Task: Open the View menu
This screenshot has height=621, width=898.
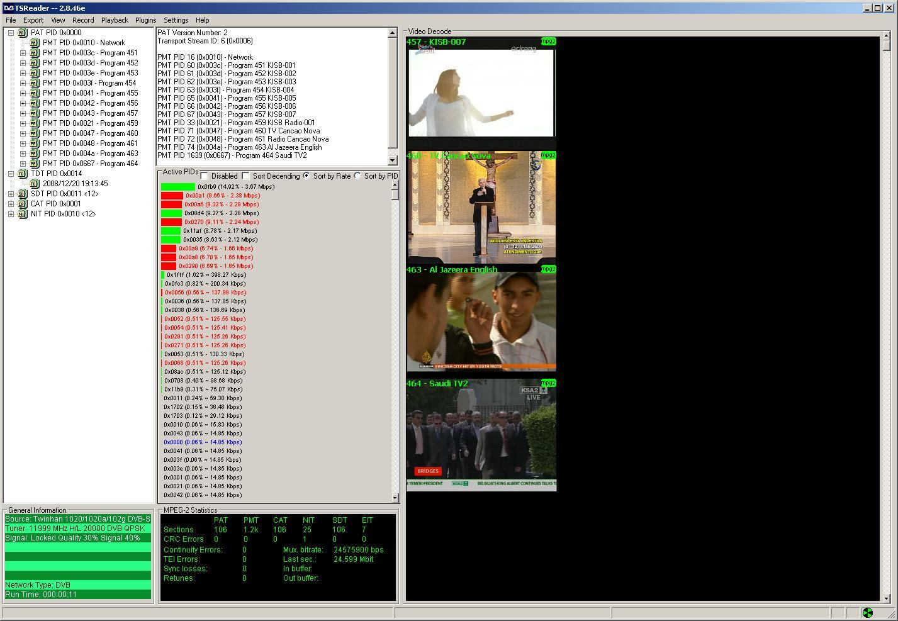Action: coord(58,20)
